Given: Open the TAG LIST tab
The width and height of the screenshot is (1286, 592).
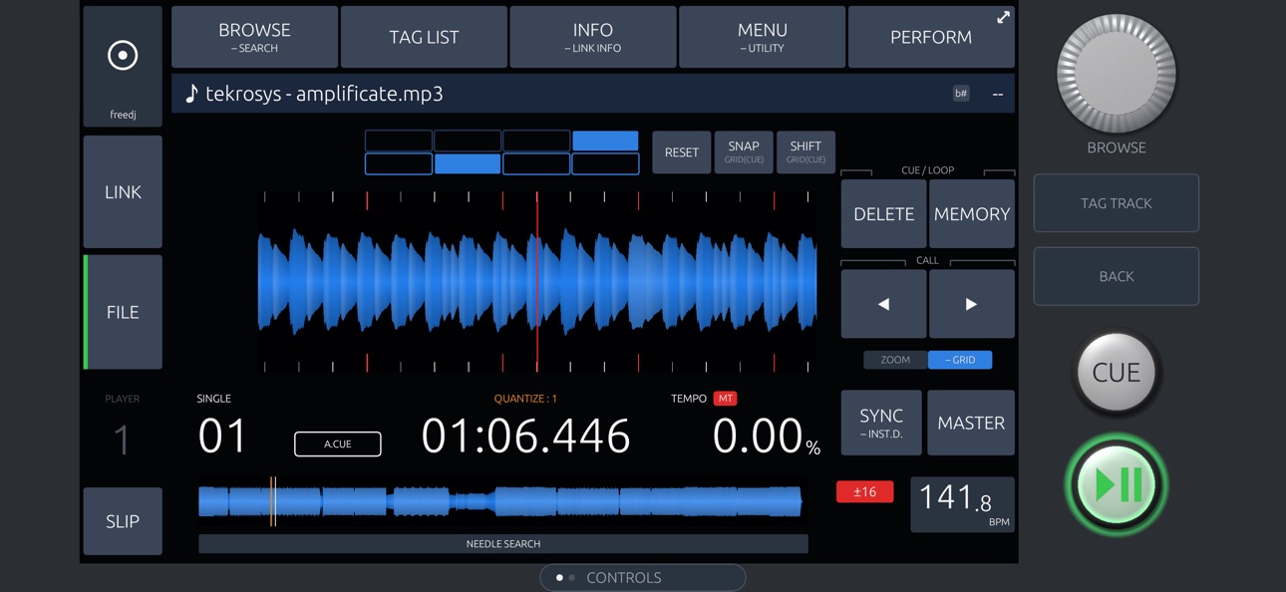Looking at the screenshot, I should (x=424, y=37).
